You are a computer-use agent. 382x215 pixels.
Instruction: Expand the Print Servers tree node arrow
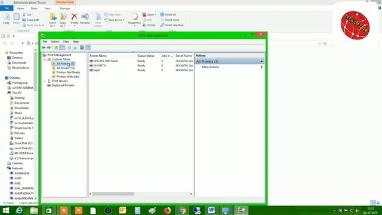click(45, 81)
